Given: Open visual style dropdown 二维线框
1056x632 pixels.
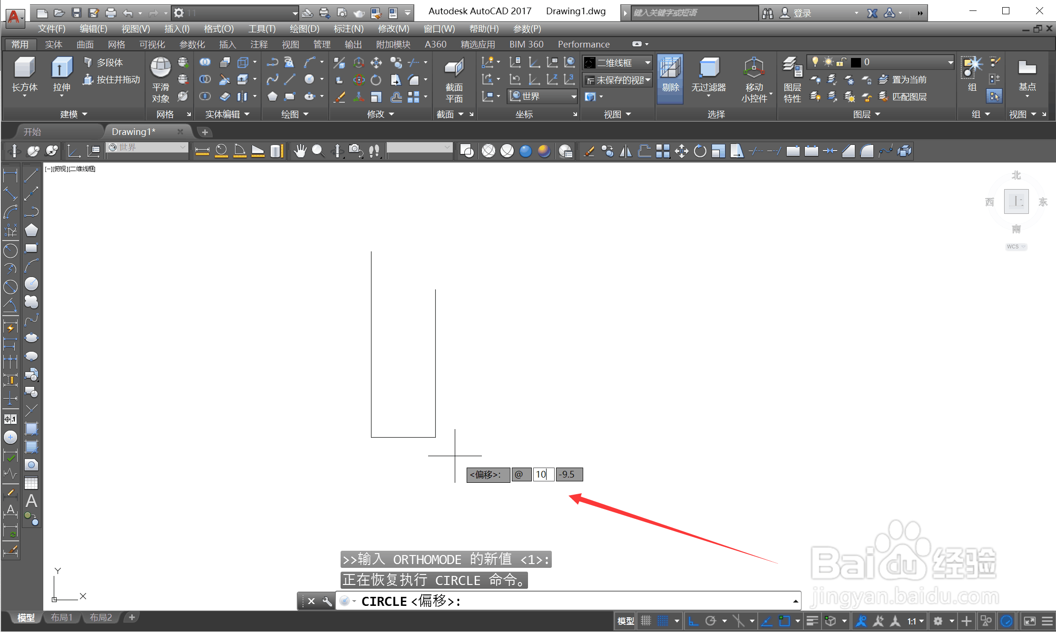Looking at the screenshot, I should 617,63.
